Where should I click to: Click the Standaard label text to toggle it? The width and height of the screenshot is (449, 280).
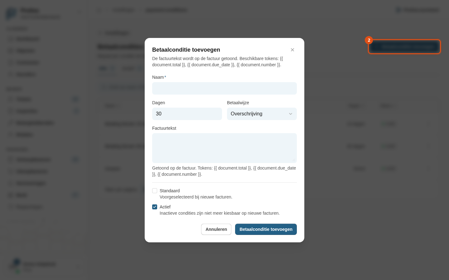point(170,191)
